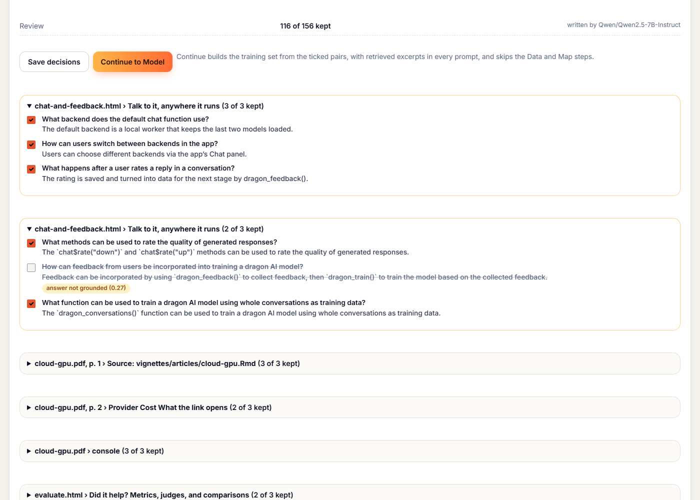Expand the cloud-gpu.pdf console section

pos(350,451)
